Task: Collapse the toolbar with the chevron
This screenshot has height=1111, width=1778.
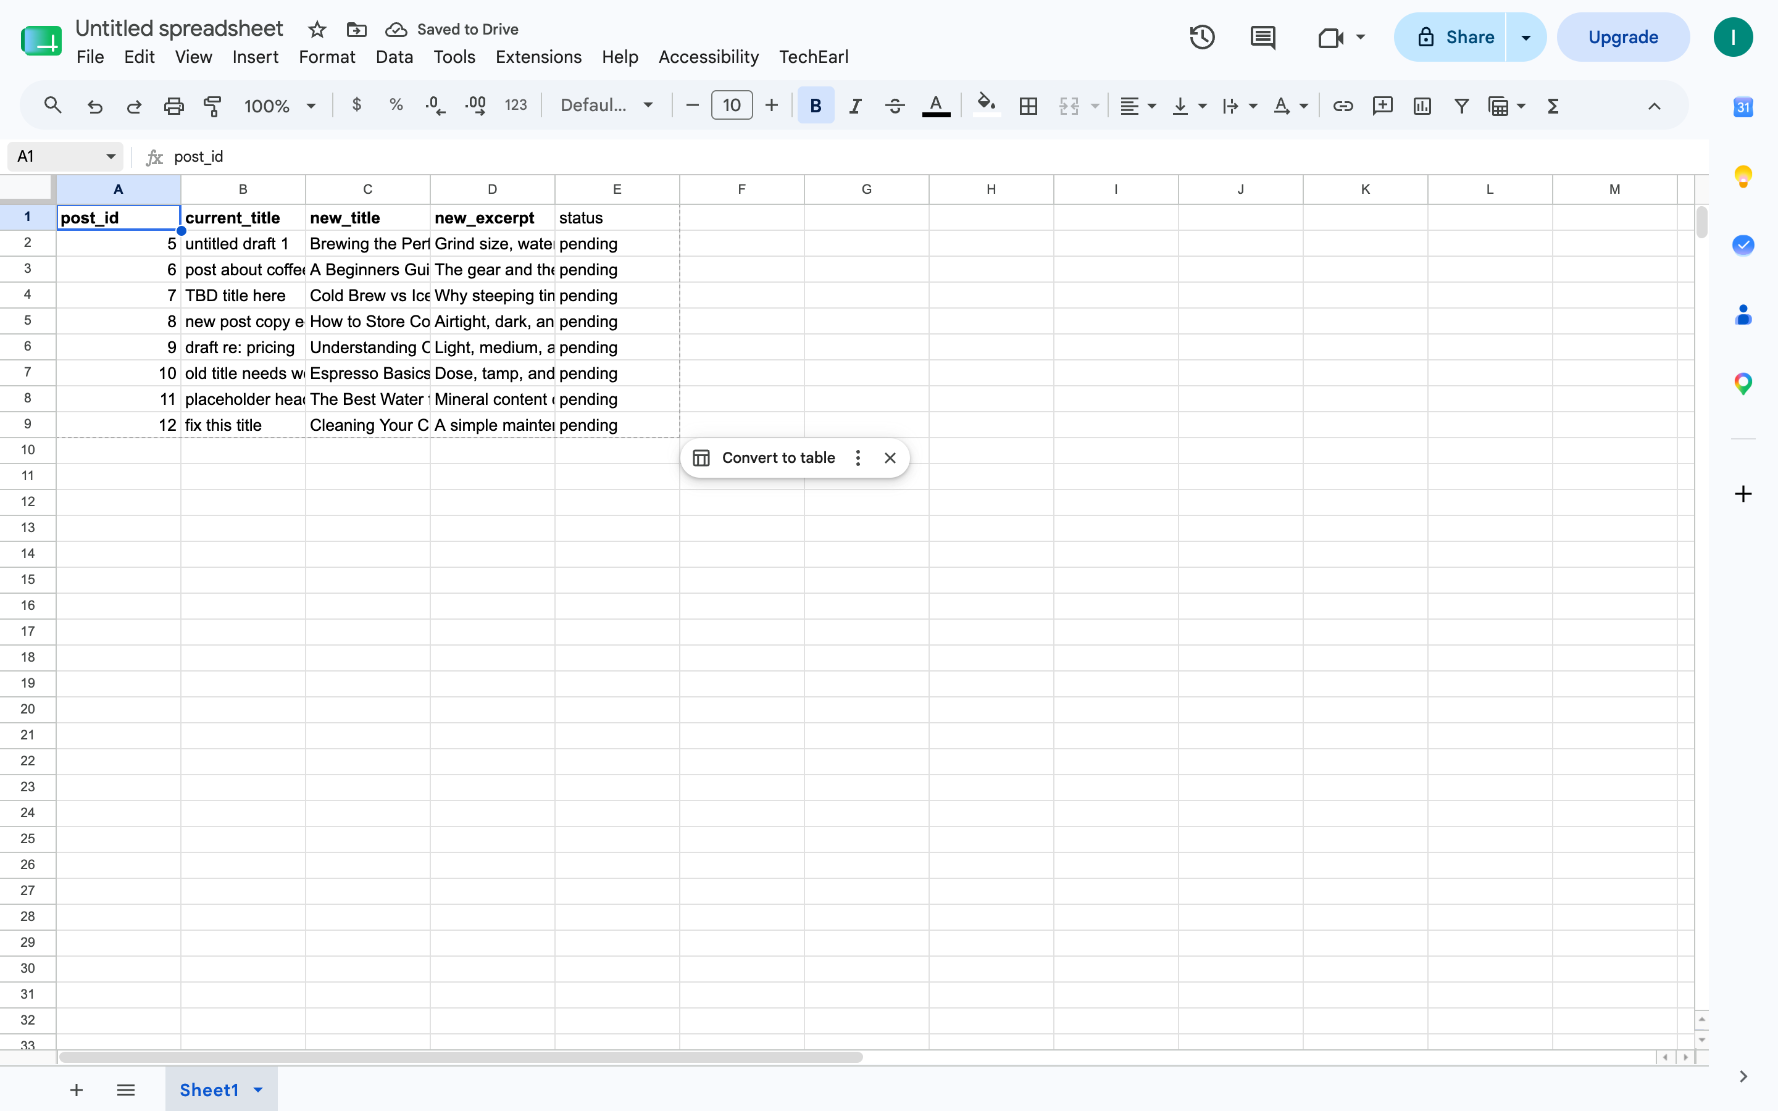Action: (1654, 106)
